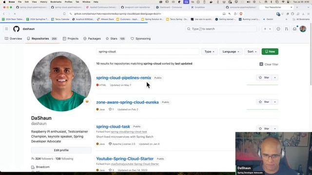Click the status emoji badge on the avatar

point(87,102)
